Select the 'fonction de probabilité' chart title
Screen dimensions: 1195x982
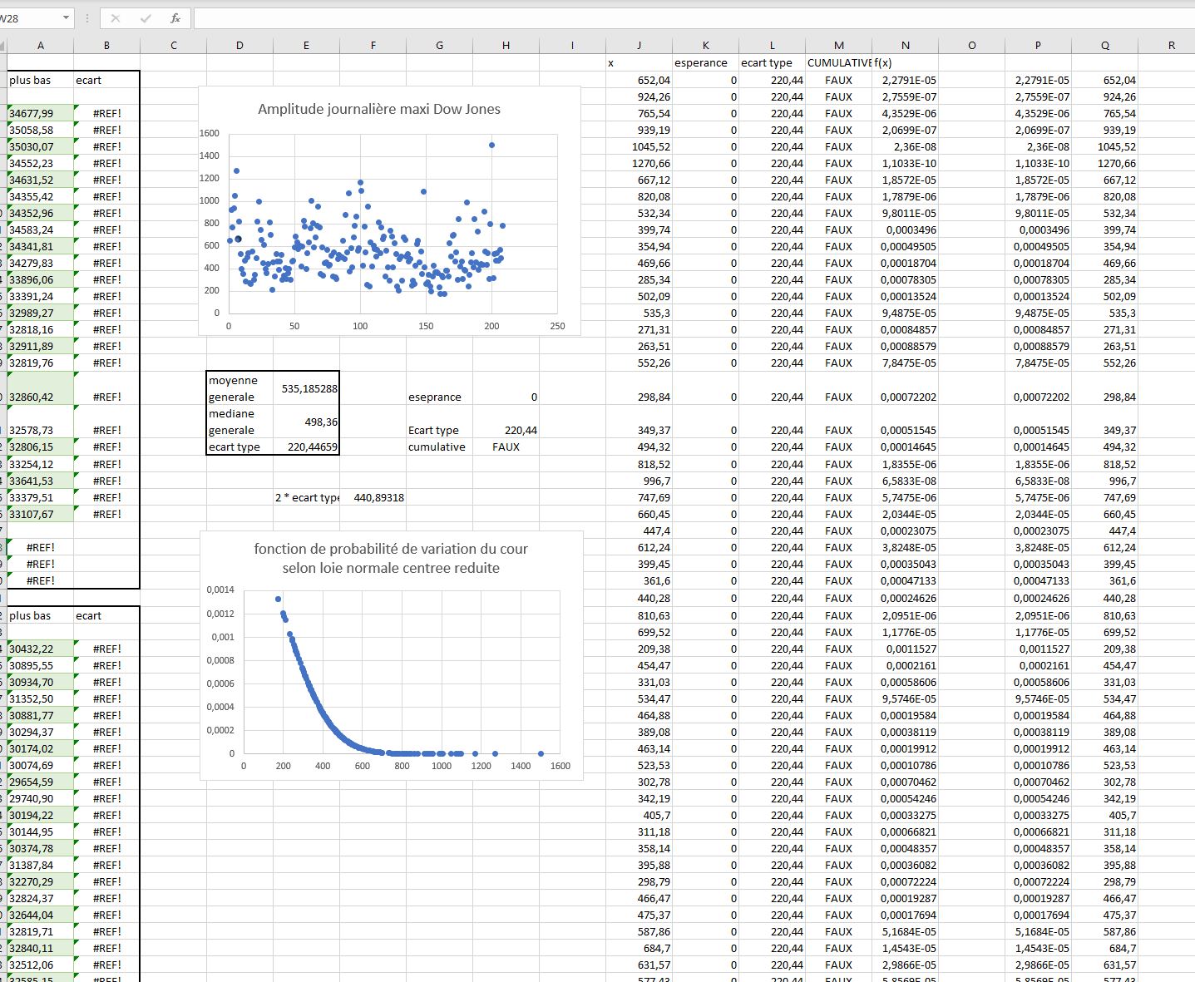(391, 558)
